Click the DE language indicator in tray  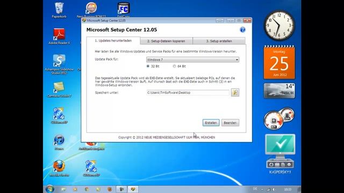coord(255,189)
